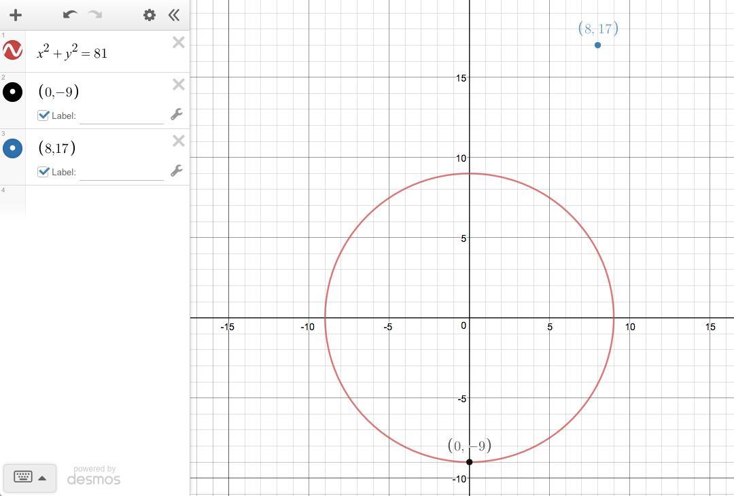Image resolution: width=734 pixels, height=496 pixels.
Task: Undo the last action
Action: (x=70, y=14)
